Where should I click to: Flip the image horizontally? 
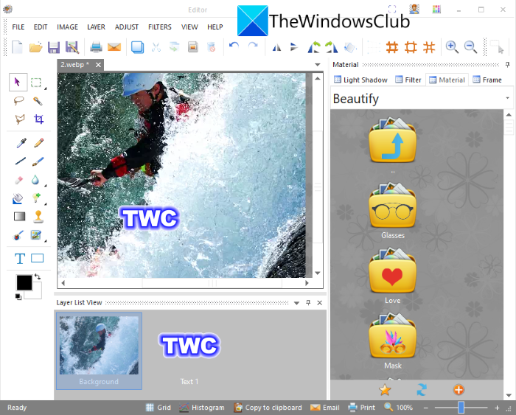click(276, 48)
